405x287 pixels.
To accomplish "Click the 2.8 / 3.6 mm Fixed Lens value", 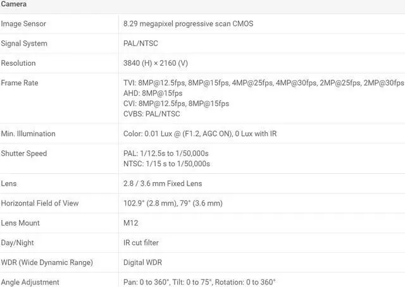I will [x=163, y=183].
